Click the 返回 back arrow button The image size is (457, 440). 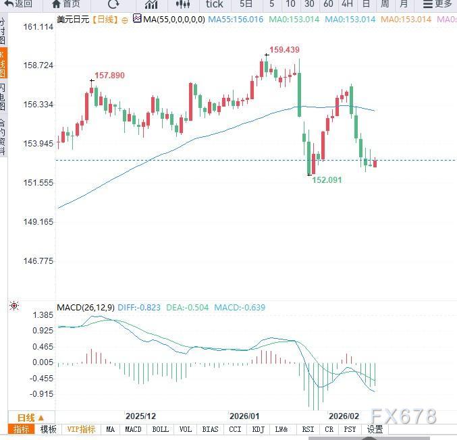[x=18, y=4]
